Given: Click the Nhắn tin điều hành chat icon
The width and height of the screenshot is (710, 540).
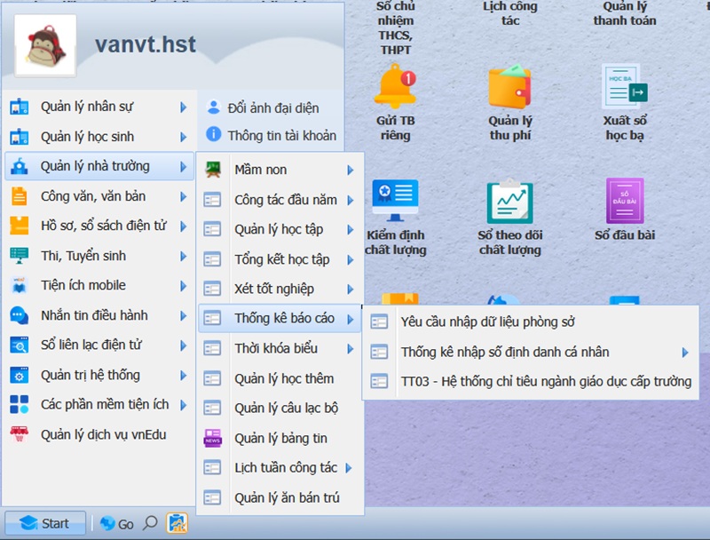Looking at the screenshot, I should pos(19,315).
